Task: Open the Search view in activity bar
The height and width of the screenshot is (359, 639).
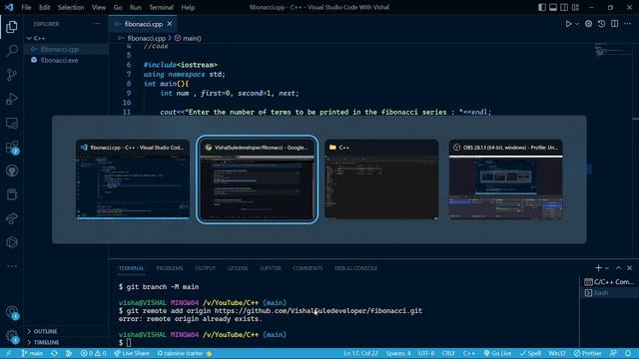Action: (12, 51)
